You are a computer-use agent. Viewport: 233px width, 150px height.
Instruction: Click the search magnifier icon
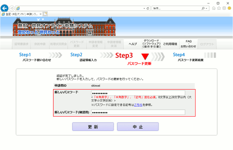(x=203, y=8)
